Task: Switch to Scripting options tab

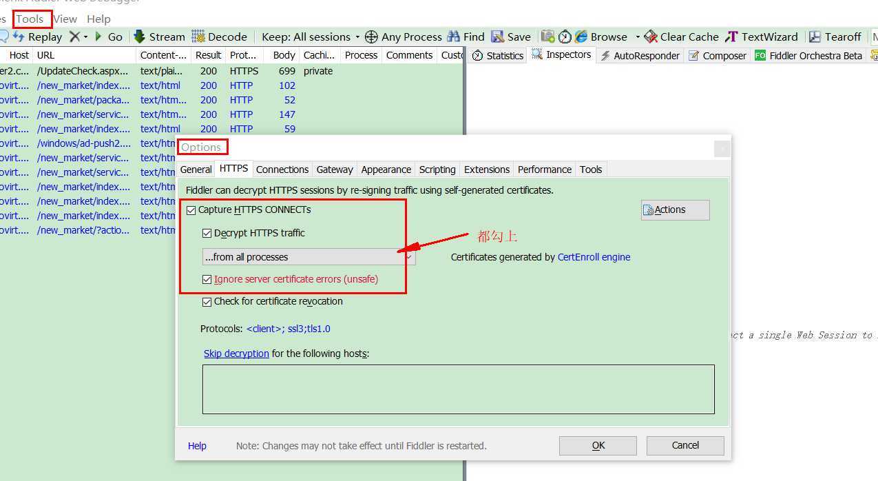Action: click(x=437, y=170)
